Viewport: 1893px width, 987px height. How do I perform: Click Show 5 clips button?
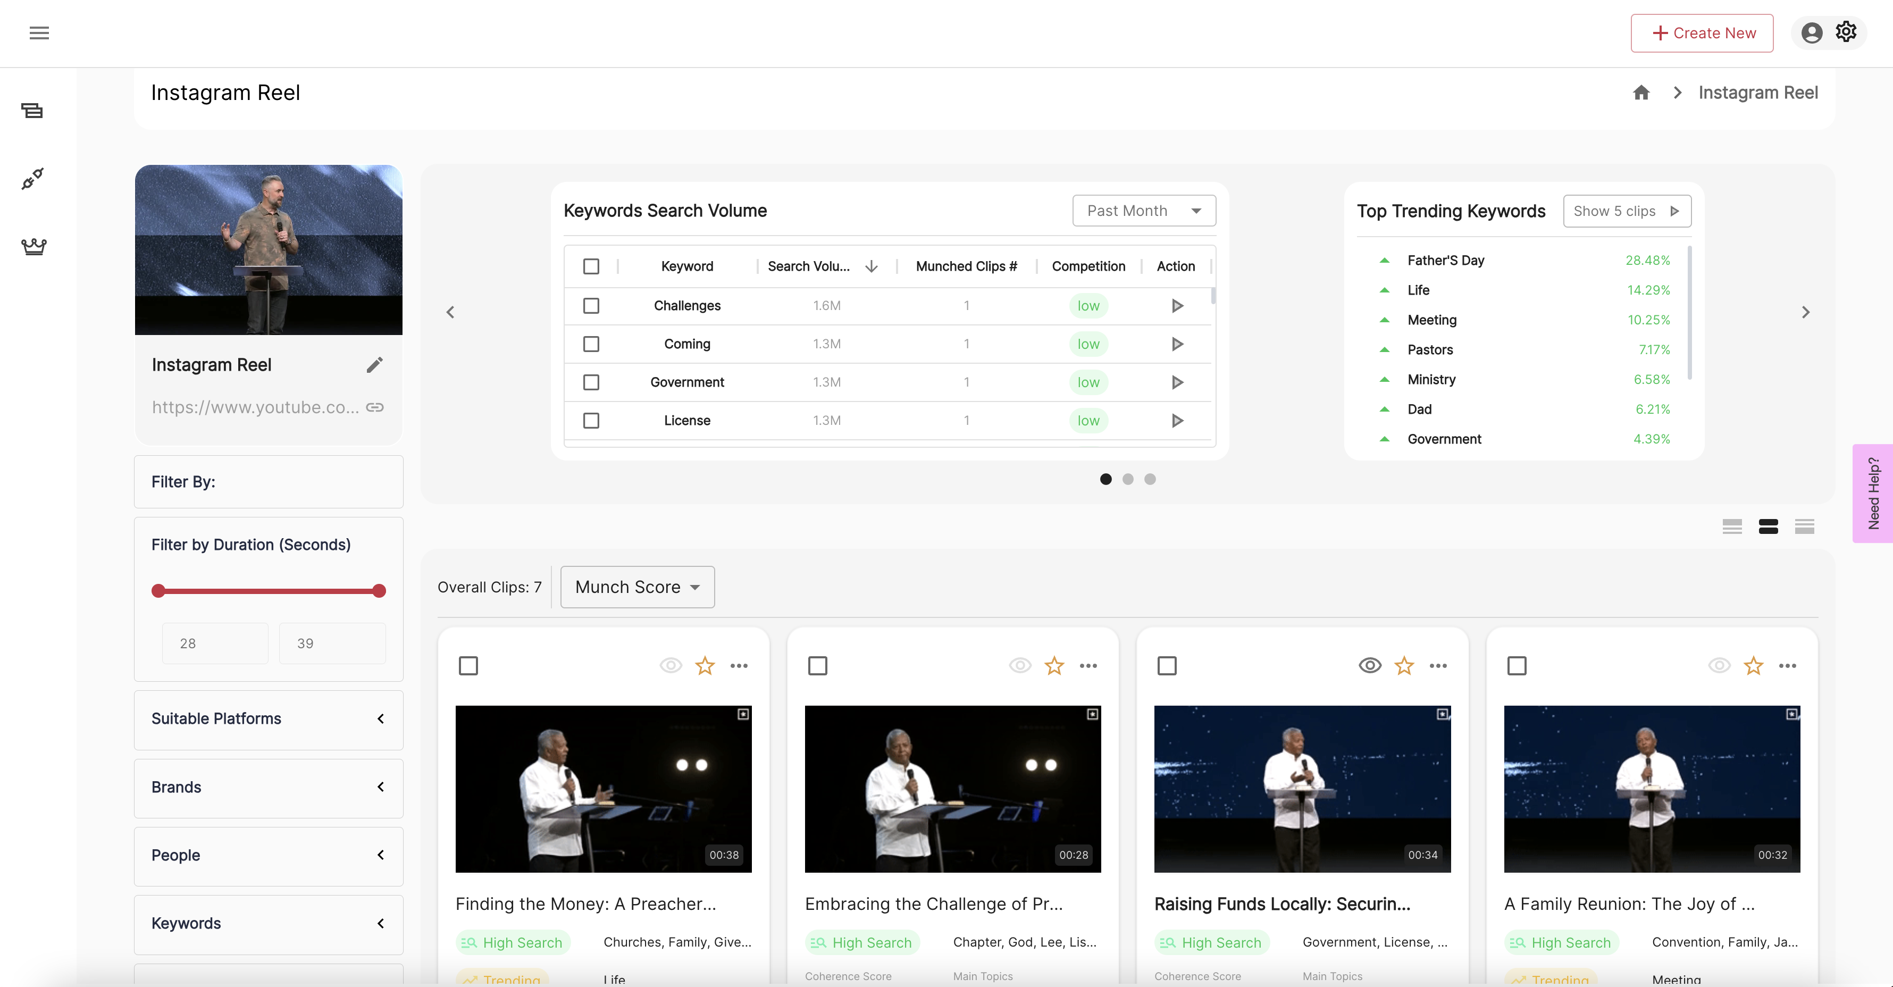click(1627, 211)
